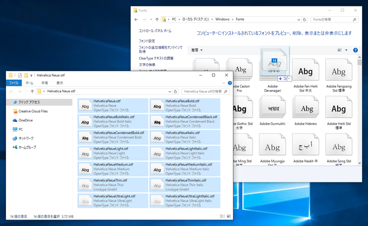Open recent locations dropdown in Fonts window
This screenshot has height=226, width=368.
pos(151,19)
